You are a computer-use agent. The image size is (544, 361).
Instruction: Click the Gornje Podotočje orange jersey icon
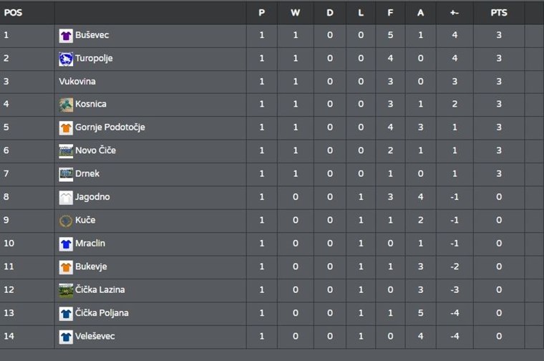66,127
